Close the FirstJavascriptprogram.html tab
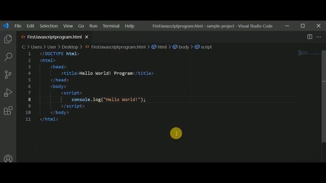 click(x=87, y=37)
